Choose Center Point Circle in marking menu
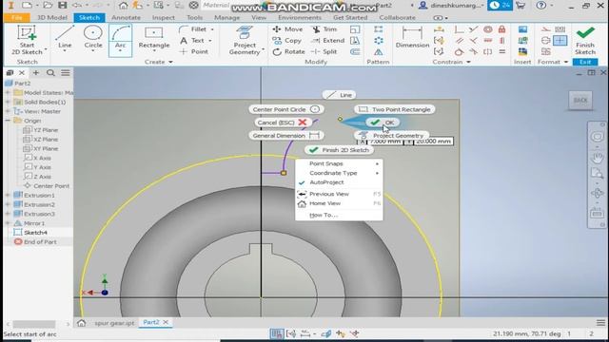Image resolution: width=609 pixels, height=342 pixels. tap(286, 109)
